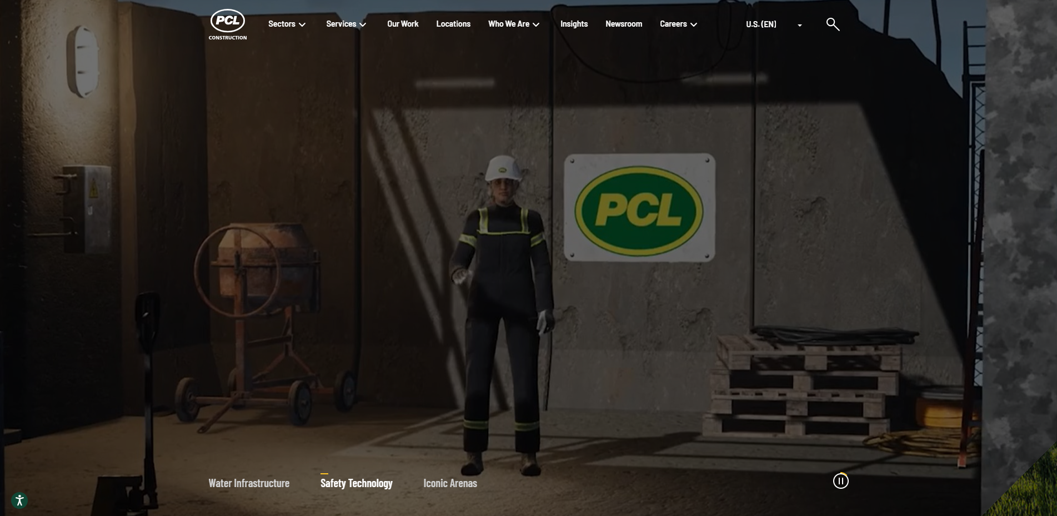The width and height of the screenshot is (1057, 516).
Task: Click the PCL Construction logo
Action: point(228,24)
